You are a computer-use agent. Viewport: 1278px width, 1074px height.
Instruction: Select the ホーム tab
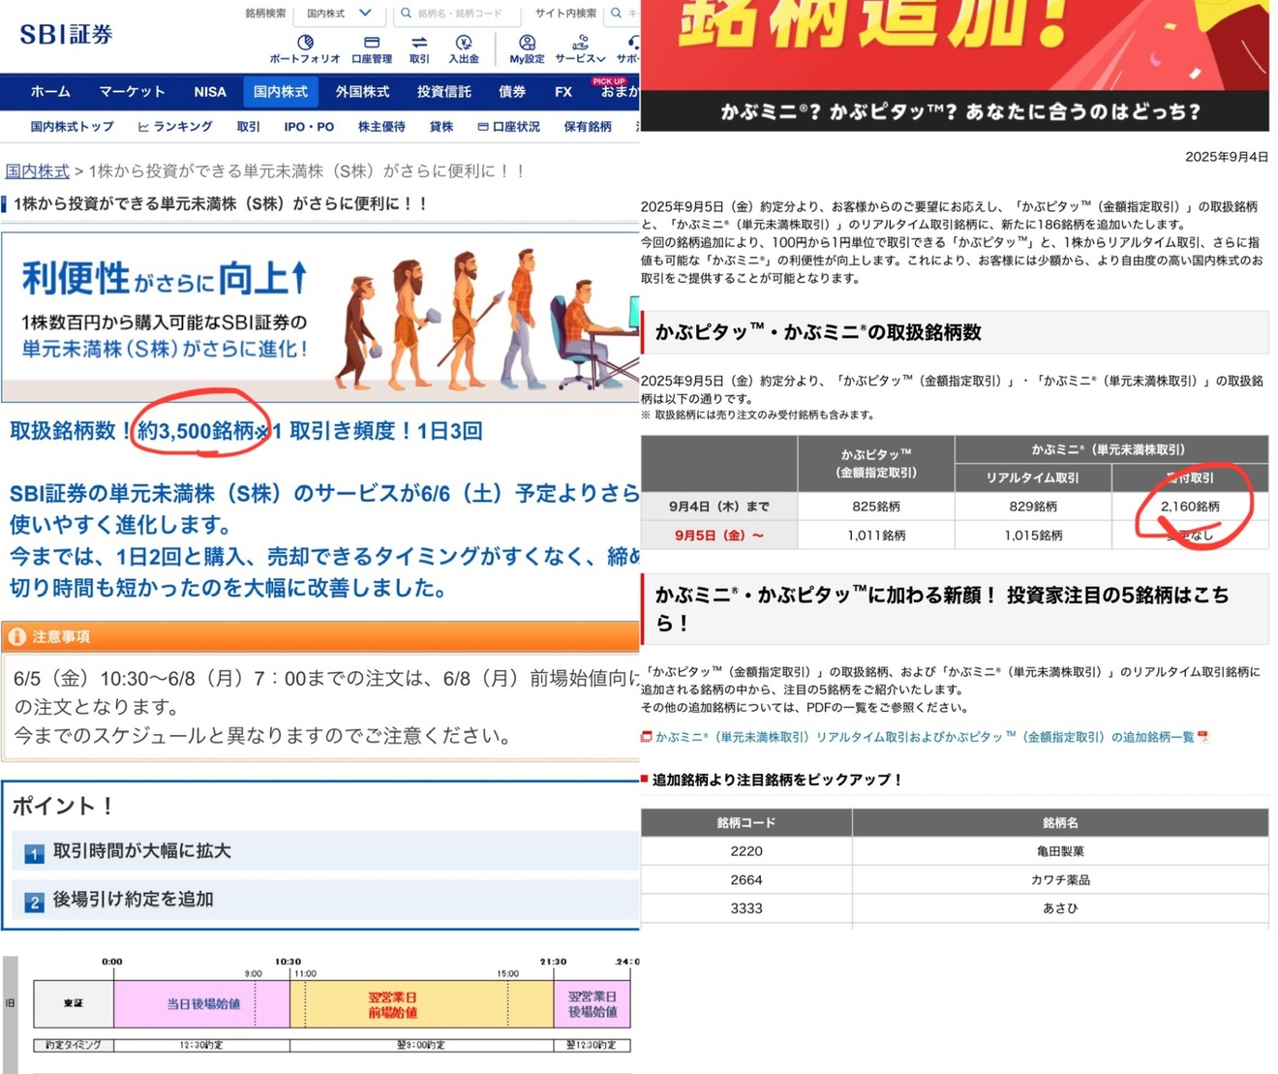point(50,92)
